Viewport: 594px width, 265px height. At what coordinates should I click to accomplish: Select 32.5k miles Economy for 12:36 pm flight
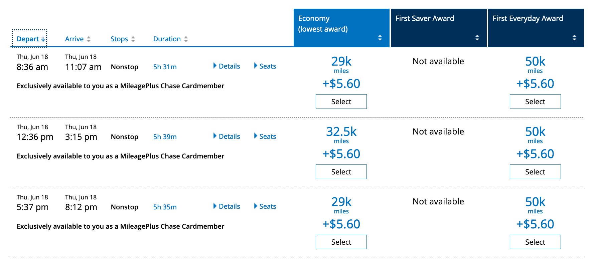point(341,172)
